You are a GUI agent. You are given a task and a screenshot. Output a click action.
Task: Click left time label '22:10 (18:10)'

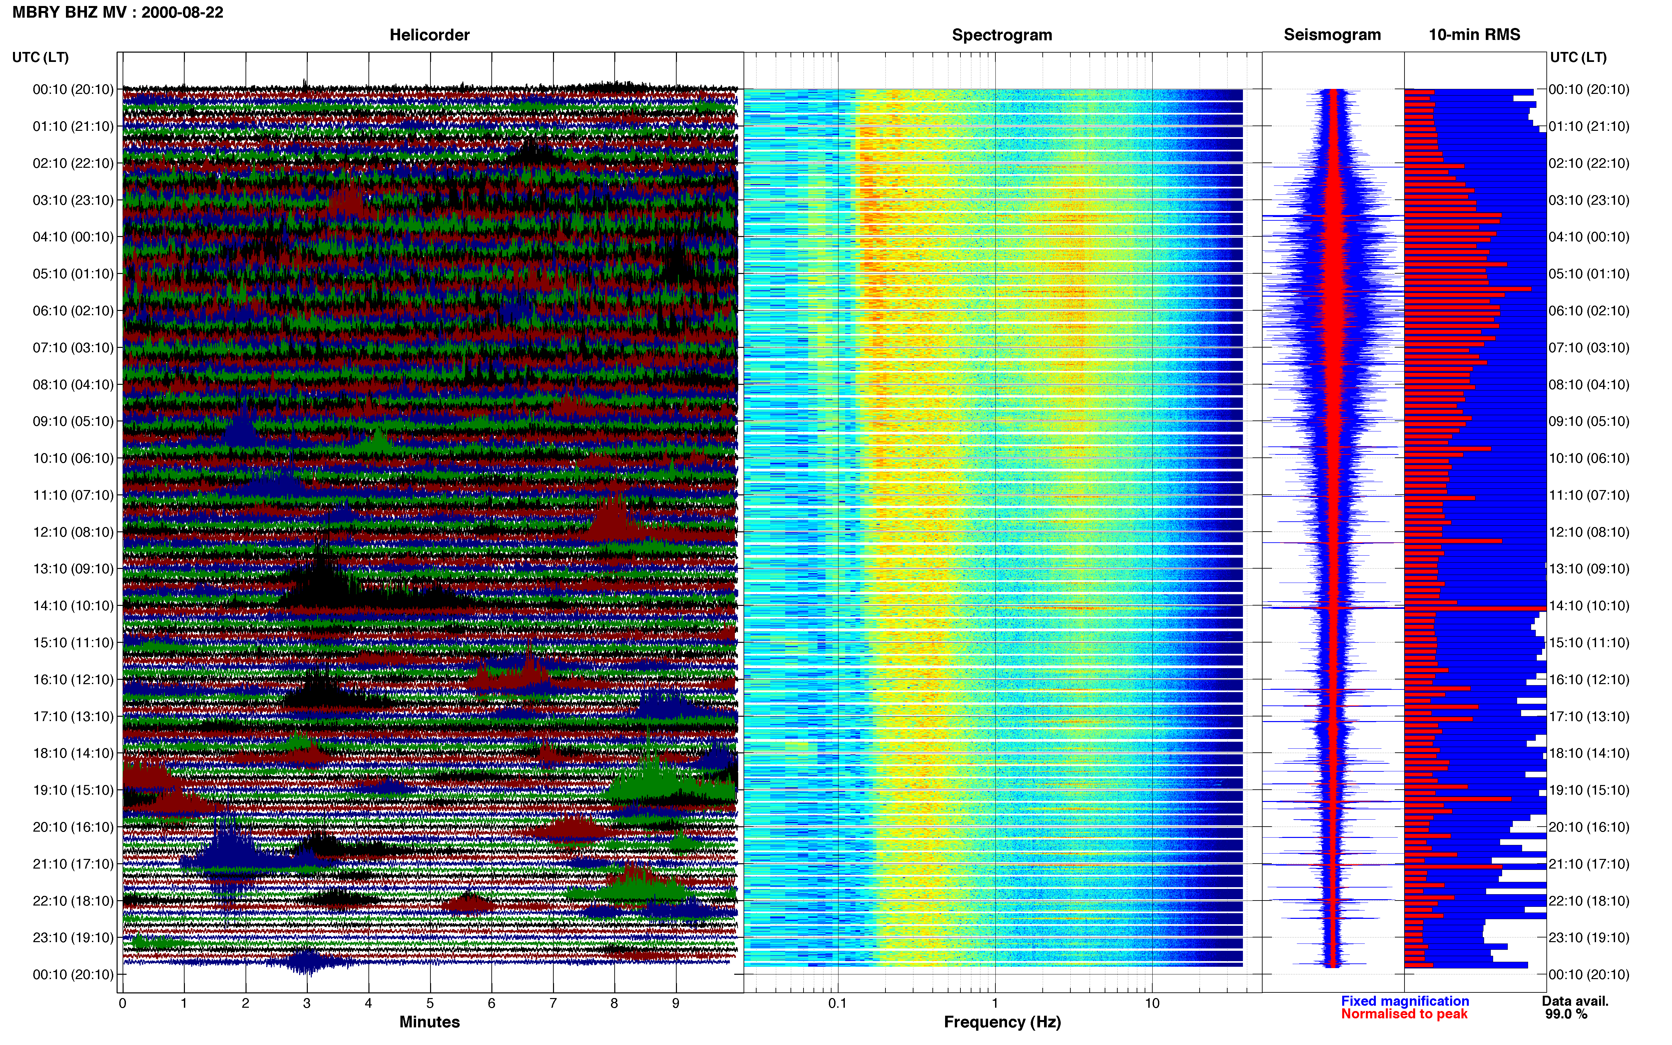73,901
